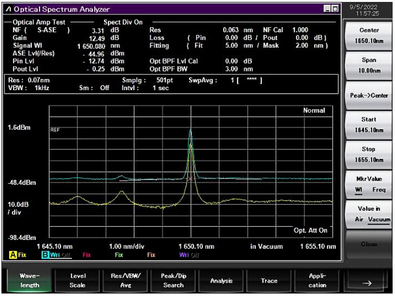This screenshot has height=296, width=395.
Task: Open the Center 1650.10nm setting
Action: (x=369, y=36)
